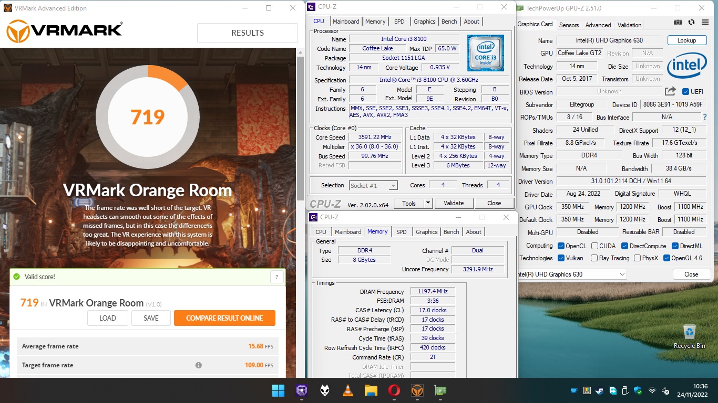This screenshot has height=403, width=718.
Task: Click the Lookup button in GPU-Z
Action: pyautogui.click(x=686, y=40)
